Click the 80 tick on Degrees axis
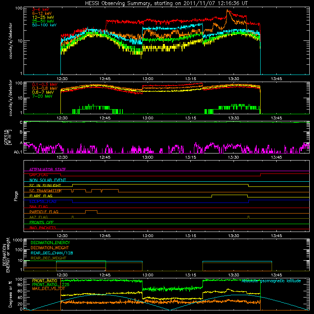314x314 pixels. (20, 285)
